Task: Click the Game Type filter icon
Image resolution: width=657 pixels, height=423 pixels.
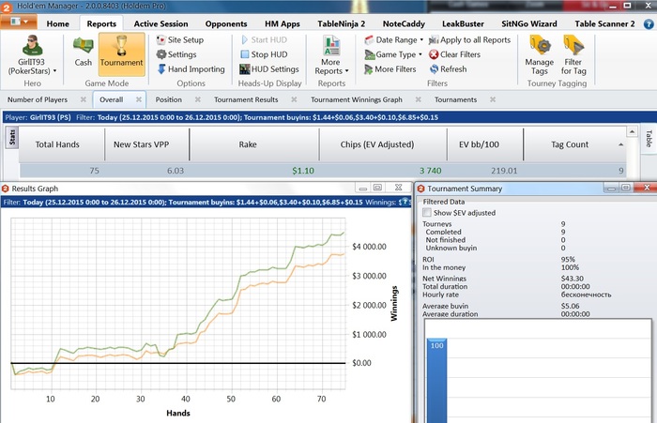Action: 369,54
